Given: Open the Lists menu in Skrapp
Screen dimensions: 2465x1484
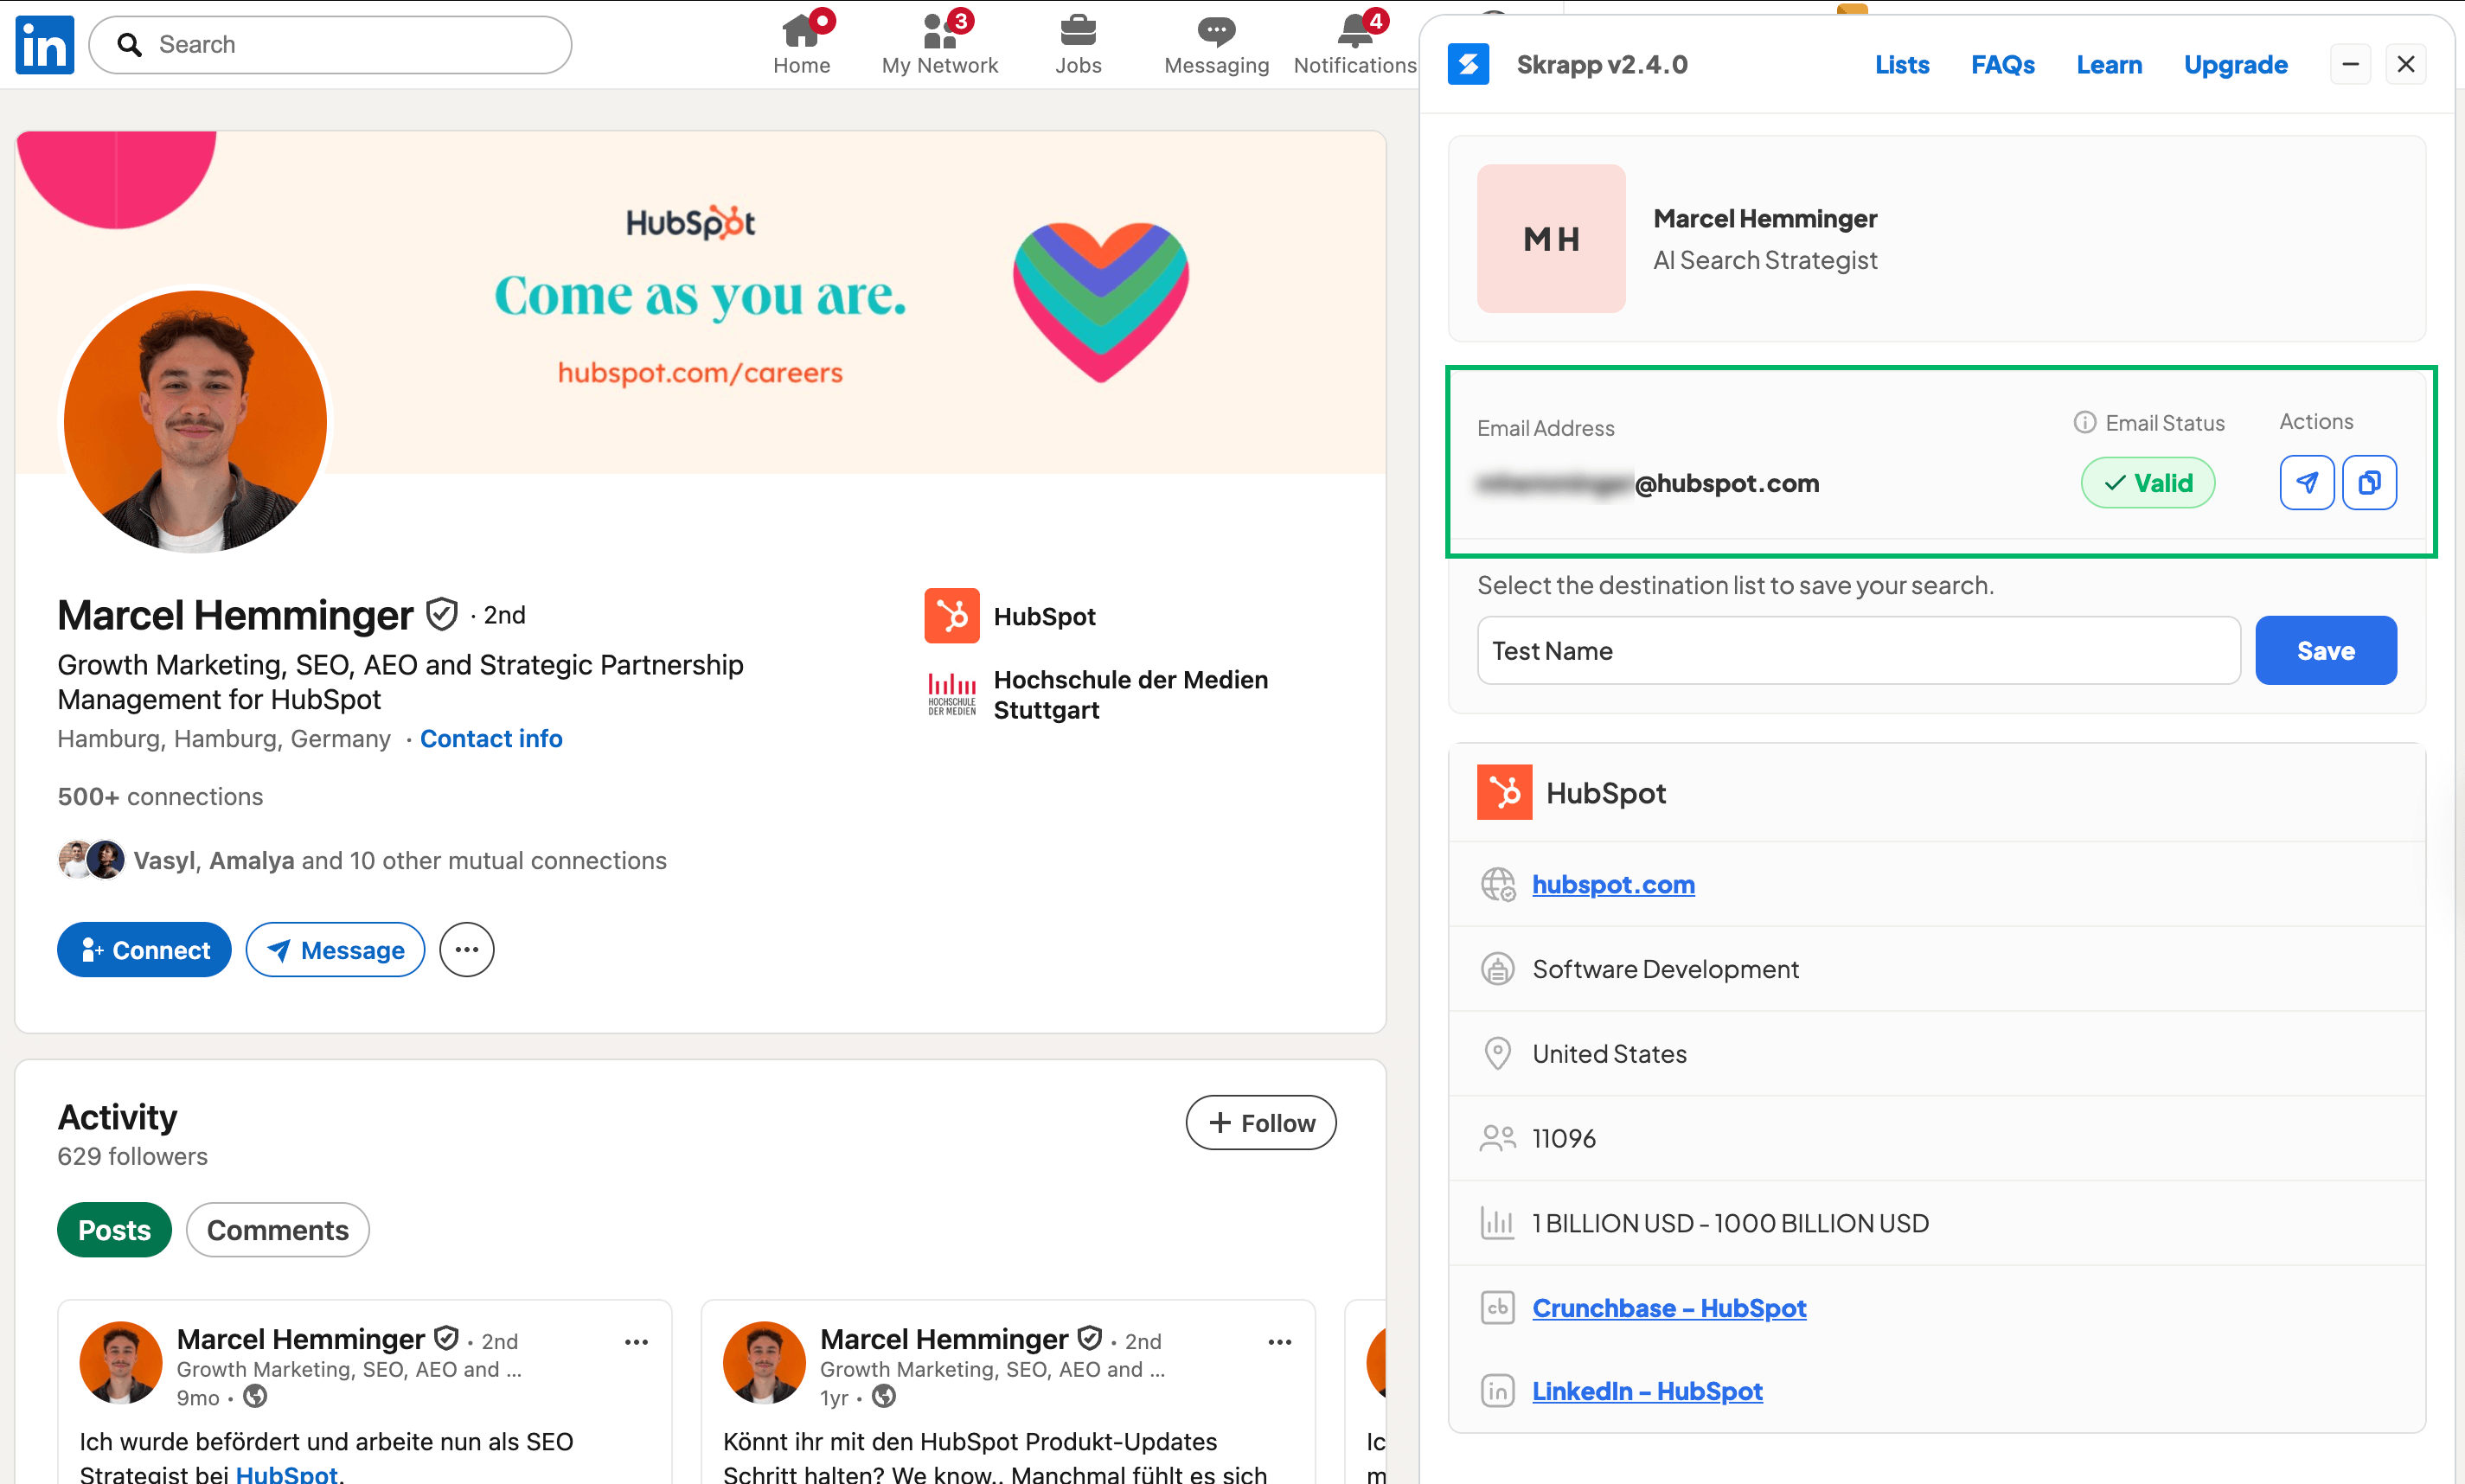Looking at the screenshot, I should click(x=1901, y=64).
